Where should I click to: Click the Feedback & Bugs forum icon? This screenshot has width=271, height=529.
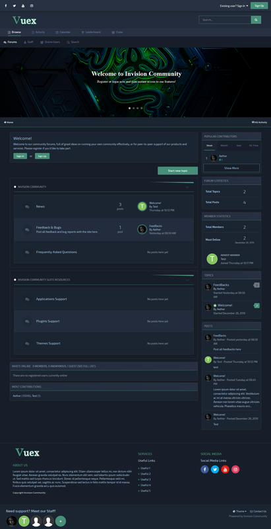[27, 229]
